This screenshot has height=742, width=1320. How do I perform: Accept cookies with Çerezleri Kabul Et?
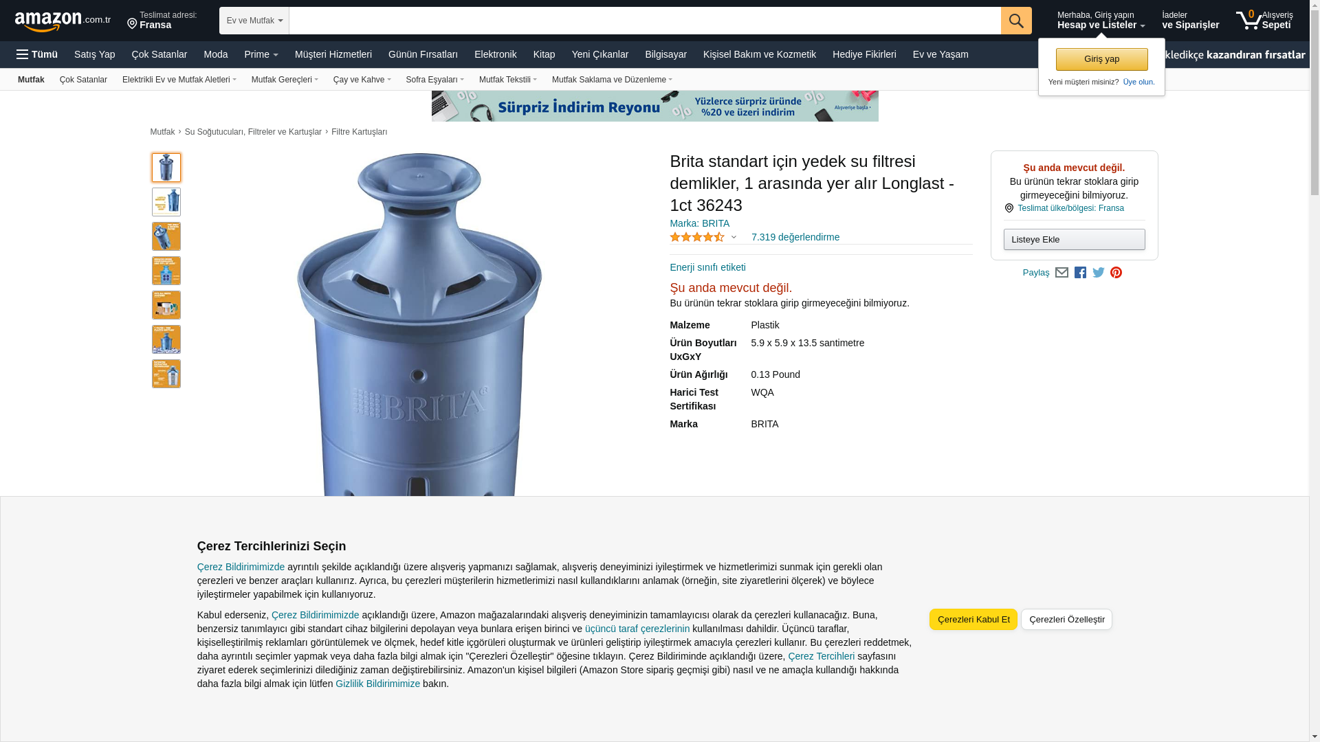point(973,619)
